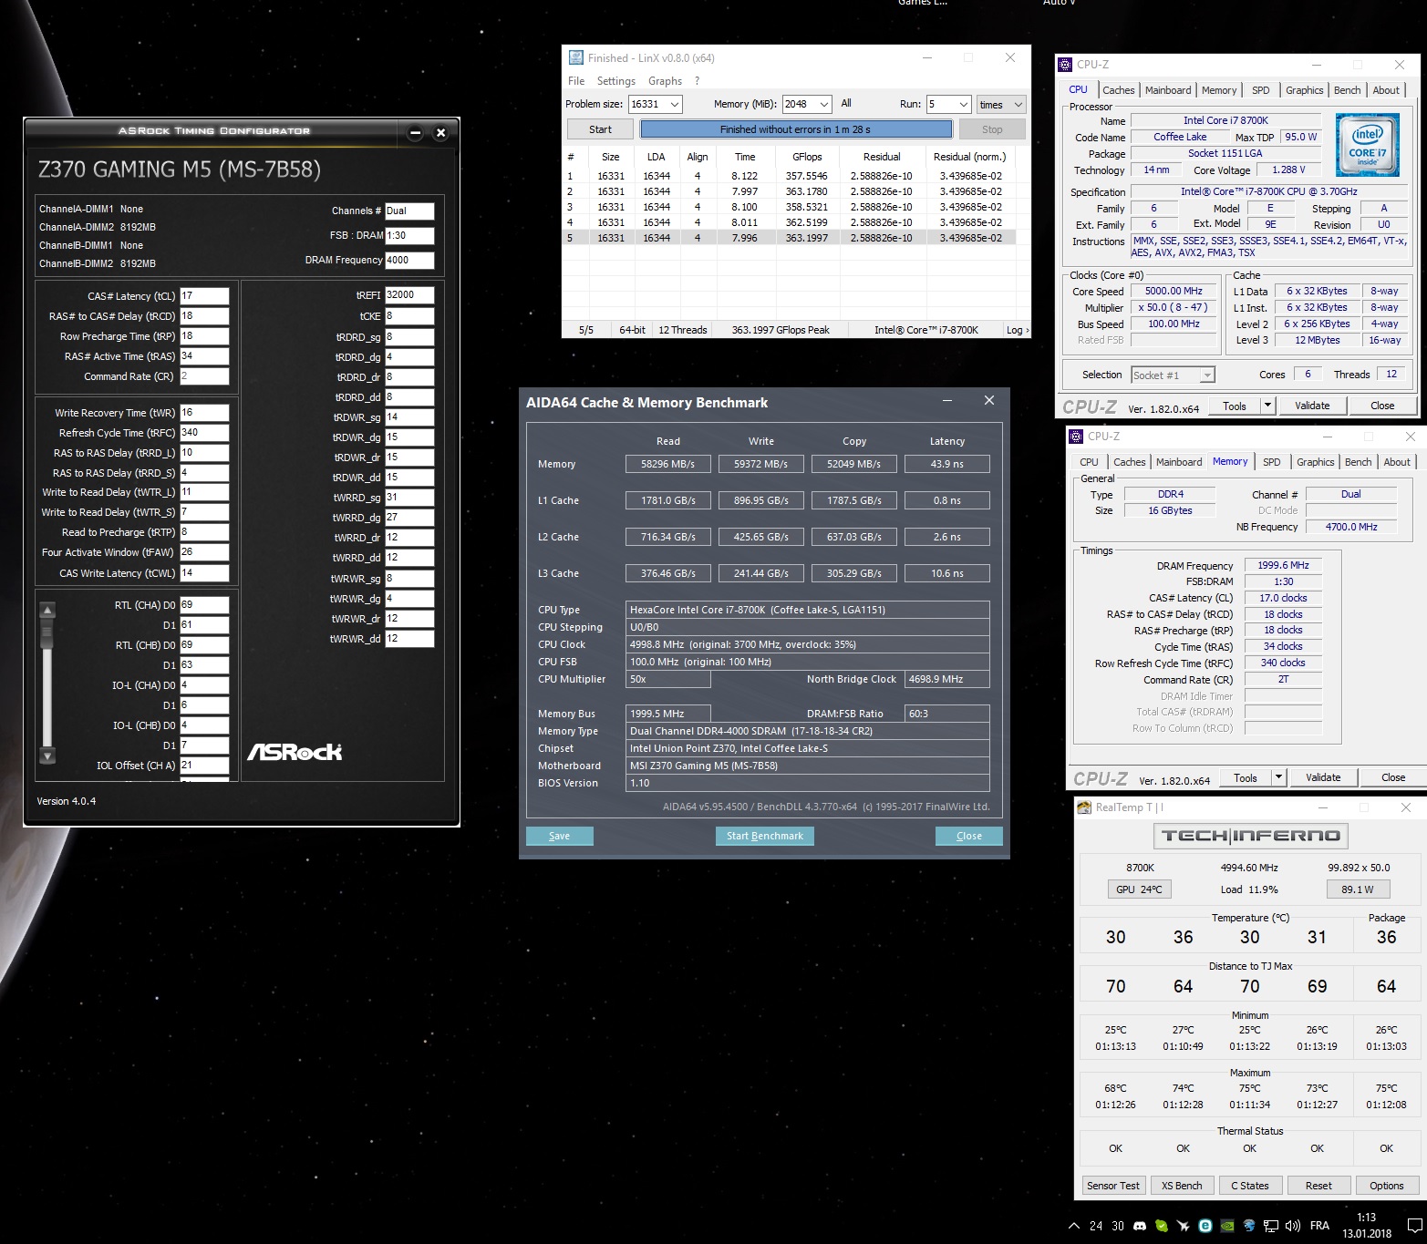Open the Settings menu in LinX
The image size is (1427, 1244).
(x=616, y=81)
